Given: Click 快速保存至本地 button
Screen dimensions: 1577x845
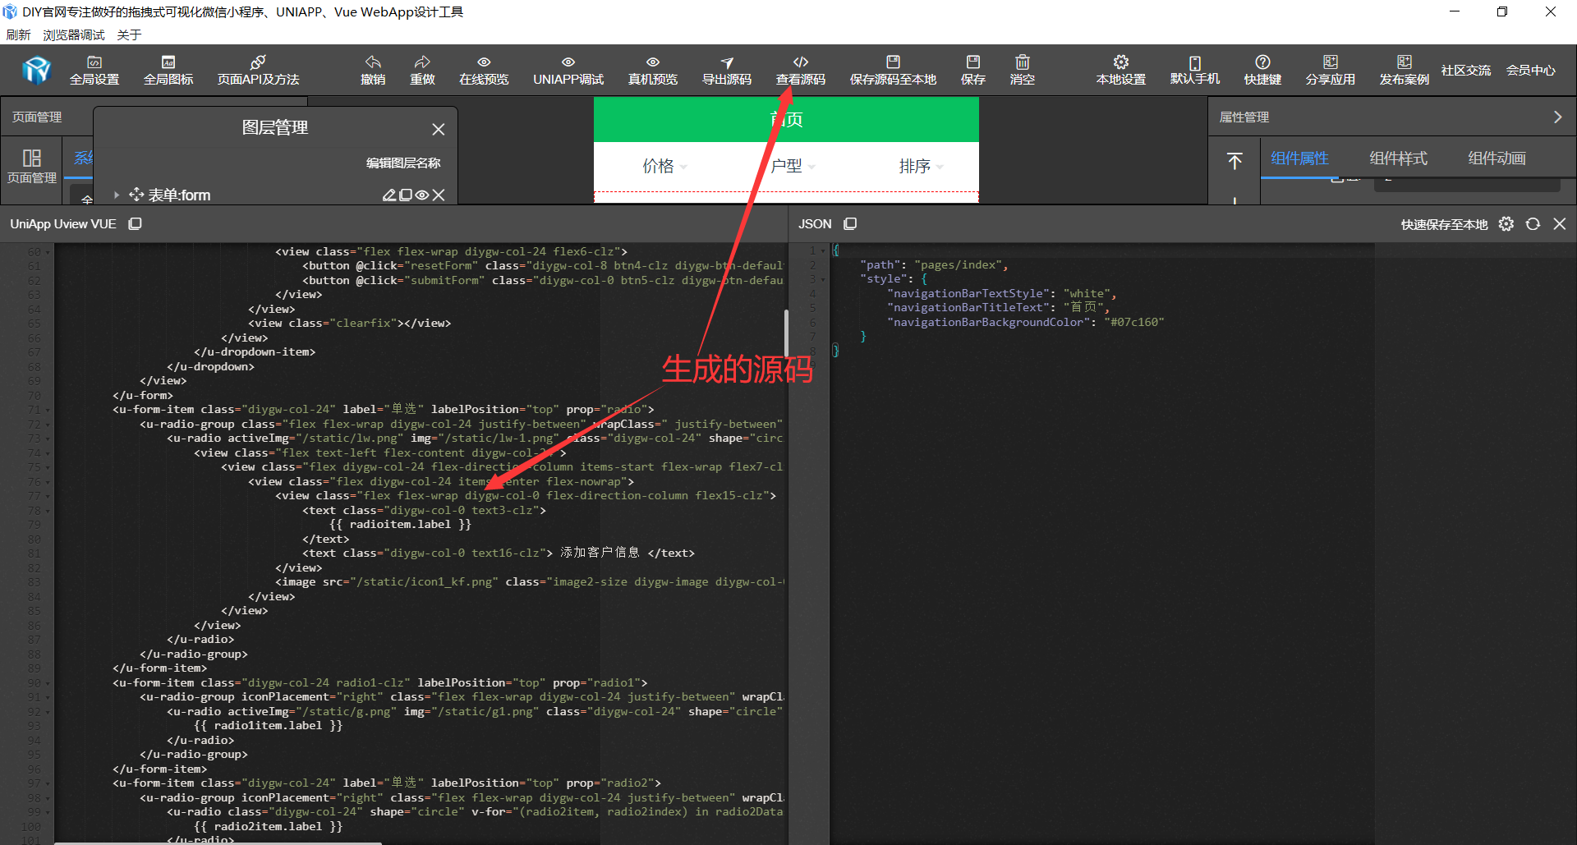Looking at the screenshot, I should [x=1444, y=224].
